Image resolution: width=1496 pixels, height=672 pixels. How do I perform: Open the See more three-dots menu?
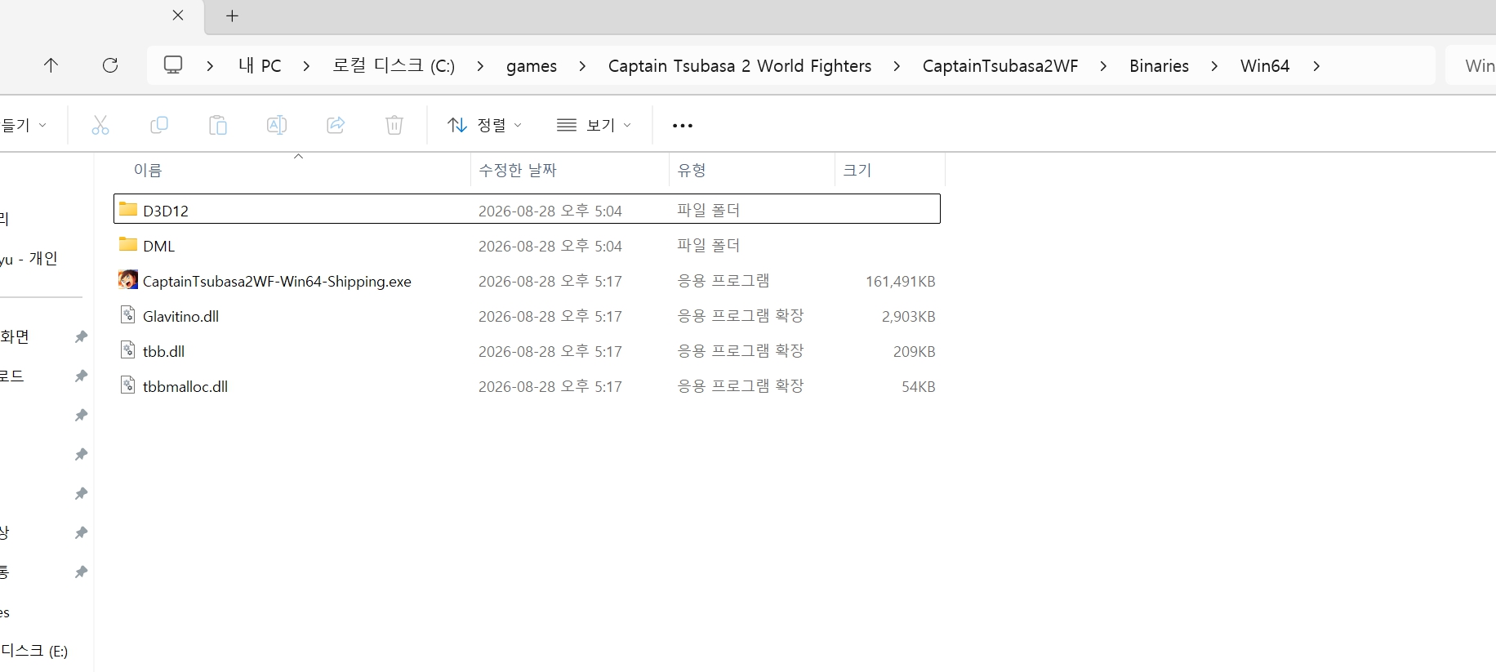point(683,126)
